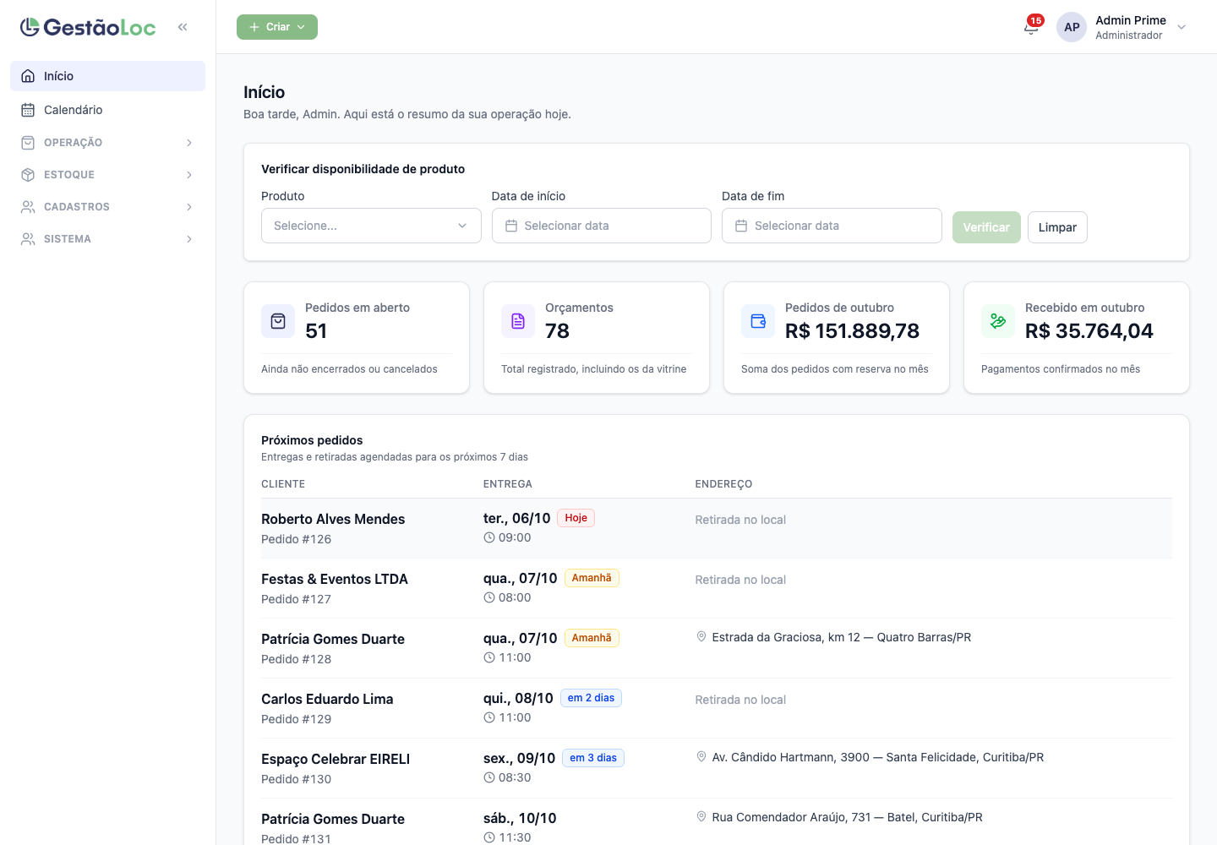
Task: Click the location pin for Rua Comendador Araújo
Action: pos(701,816)
